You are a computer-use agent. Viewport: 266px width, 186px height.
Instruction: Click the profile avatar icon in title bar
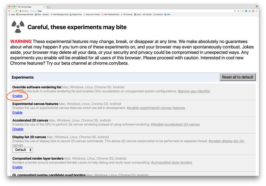pos(257,7)
